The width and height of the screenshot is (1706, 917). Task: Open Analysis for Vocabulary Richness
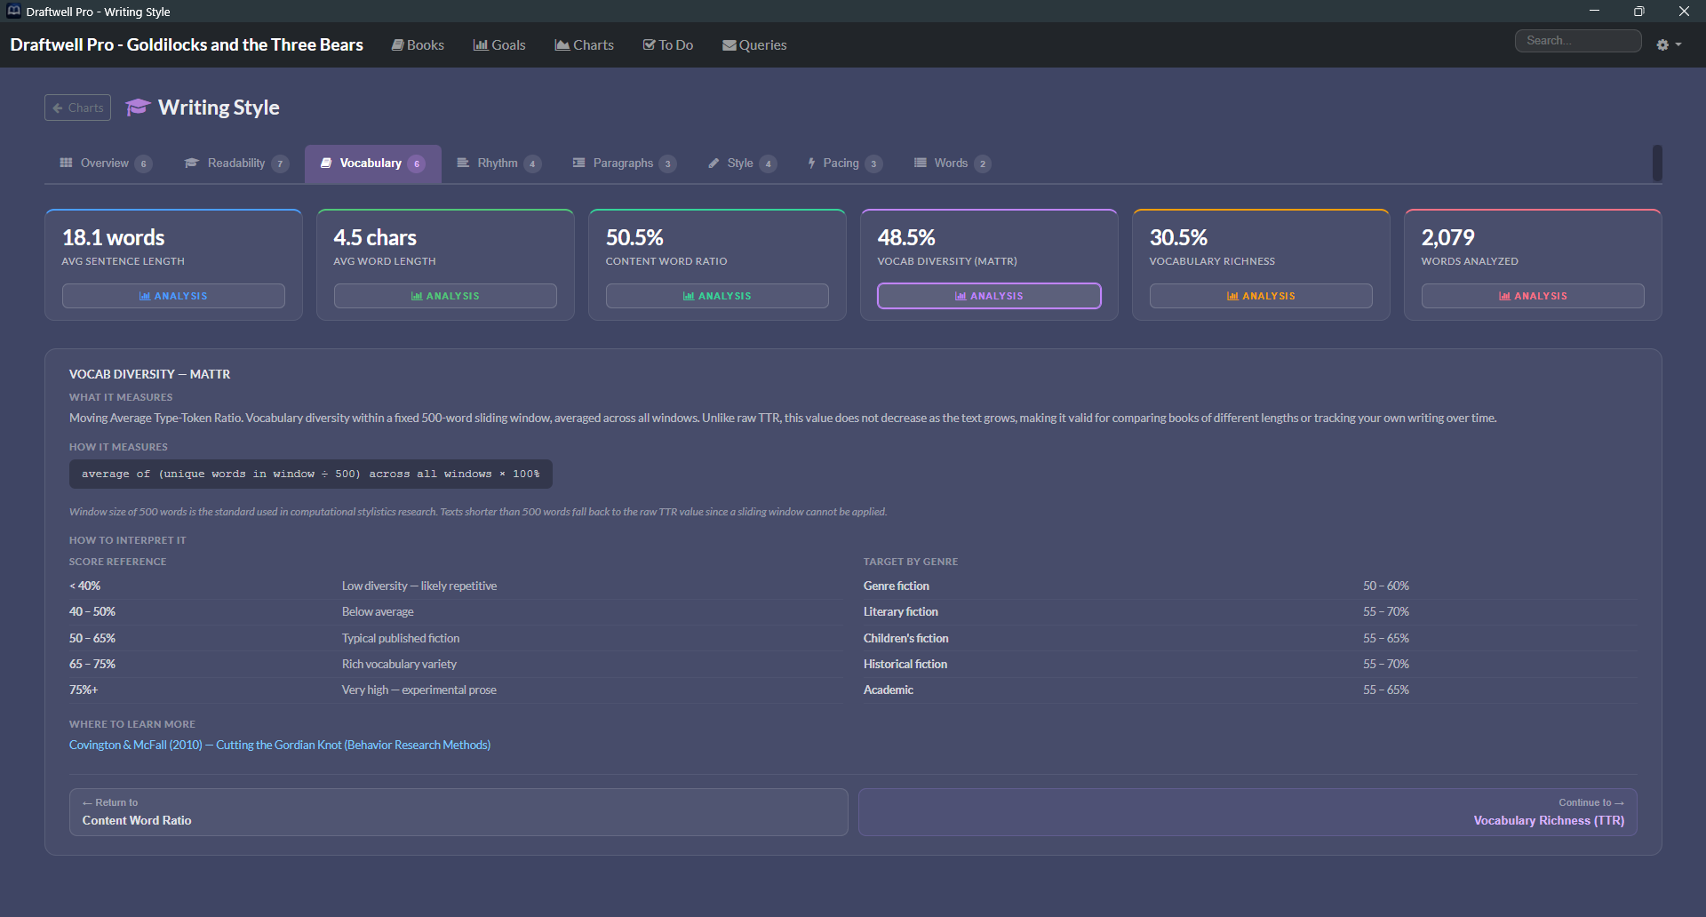click(1261, 296)
